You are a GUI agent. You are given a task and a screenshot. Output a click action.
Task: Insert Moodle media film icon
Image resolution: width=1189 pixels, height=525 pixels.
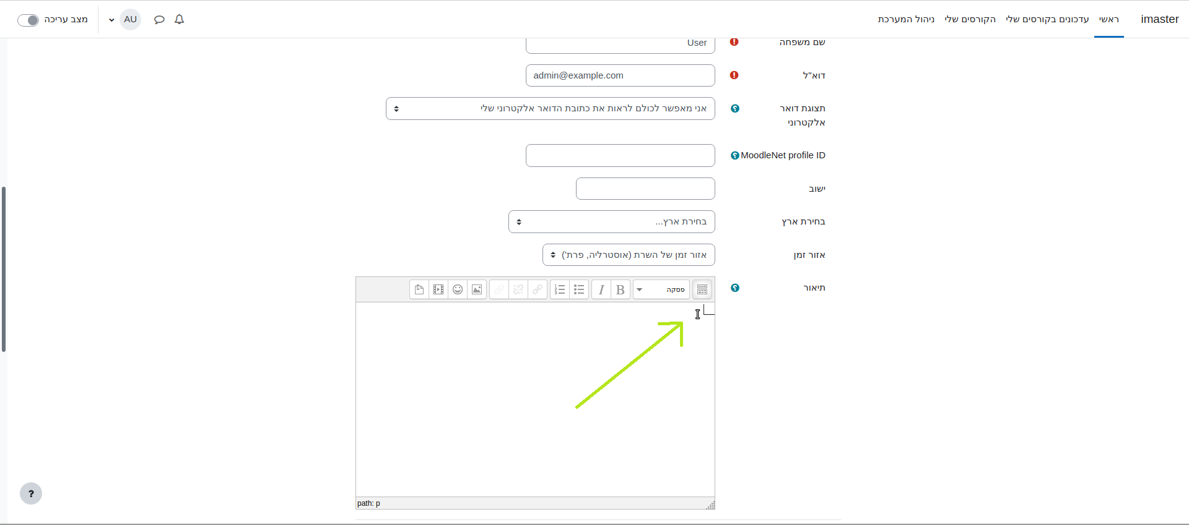click(x=438, y=289)
